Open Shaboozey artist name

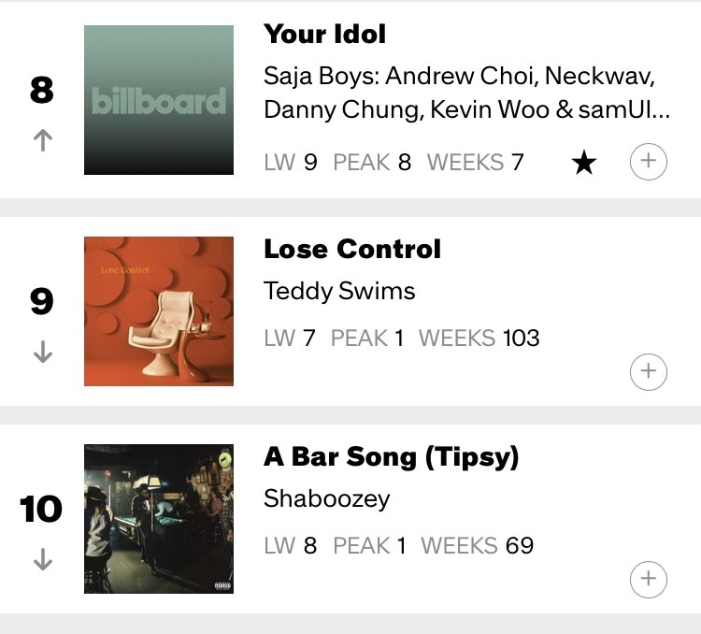pyautogui.click(x=326, y=498)
